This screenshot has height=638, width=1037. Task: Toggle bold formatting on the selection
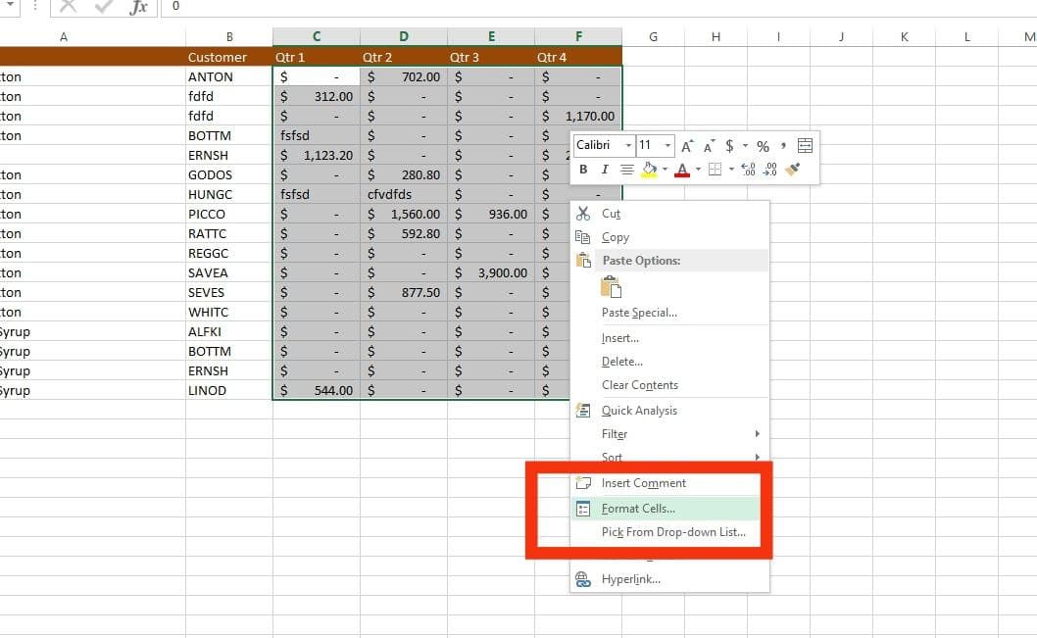(583, 169)
